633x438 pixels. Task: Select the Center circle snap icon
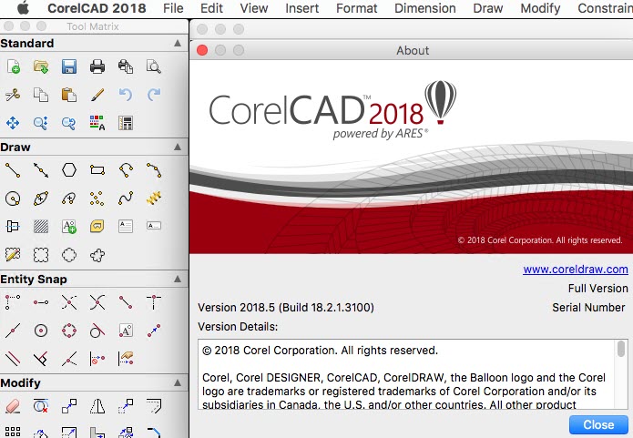pos(41,331)
